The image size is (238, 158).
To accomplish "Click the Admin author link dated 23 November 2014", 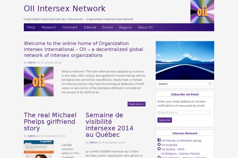I will [x=32, y=136].
